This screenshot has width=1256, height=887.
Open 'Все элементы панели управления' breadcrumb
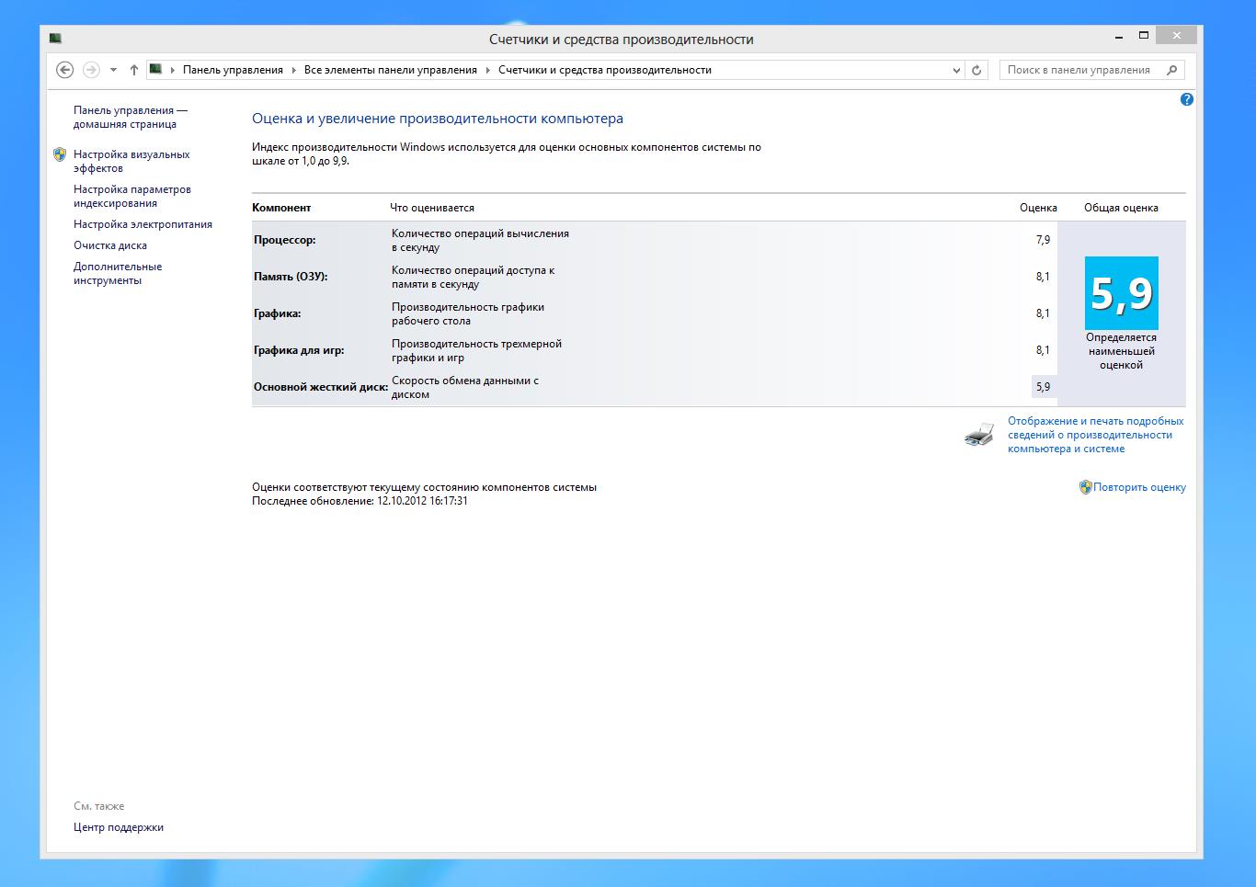391,70
